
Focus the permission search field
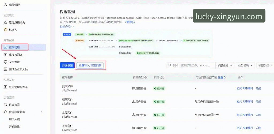coord(191,65)
